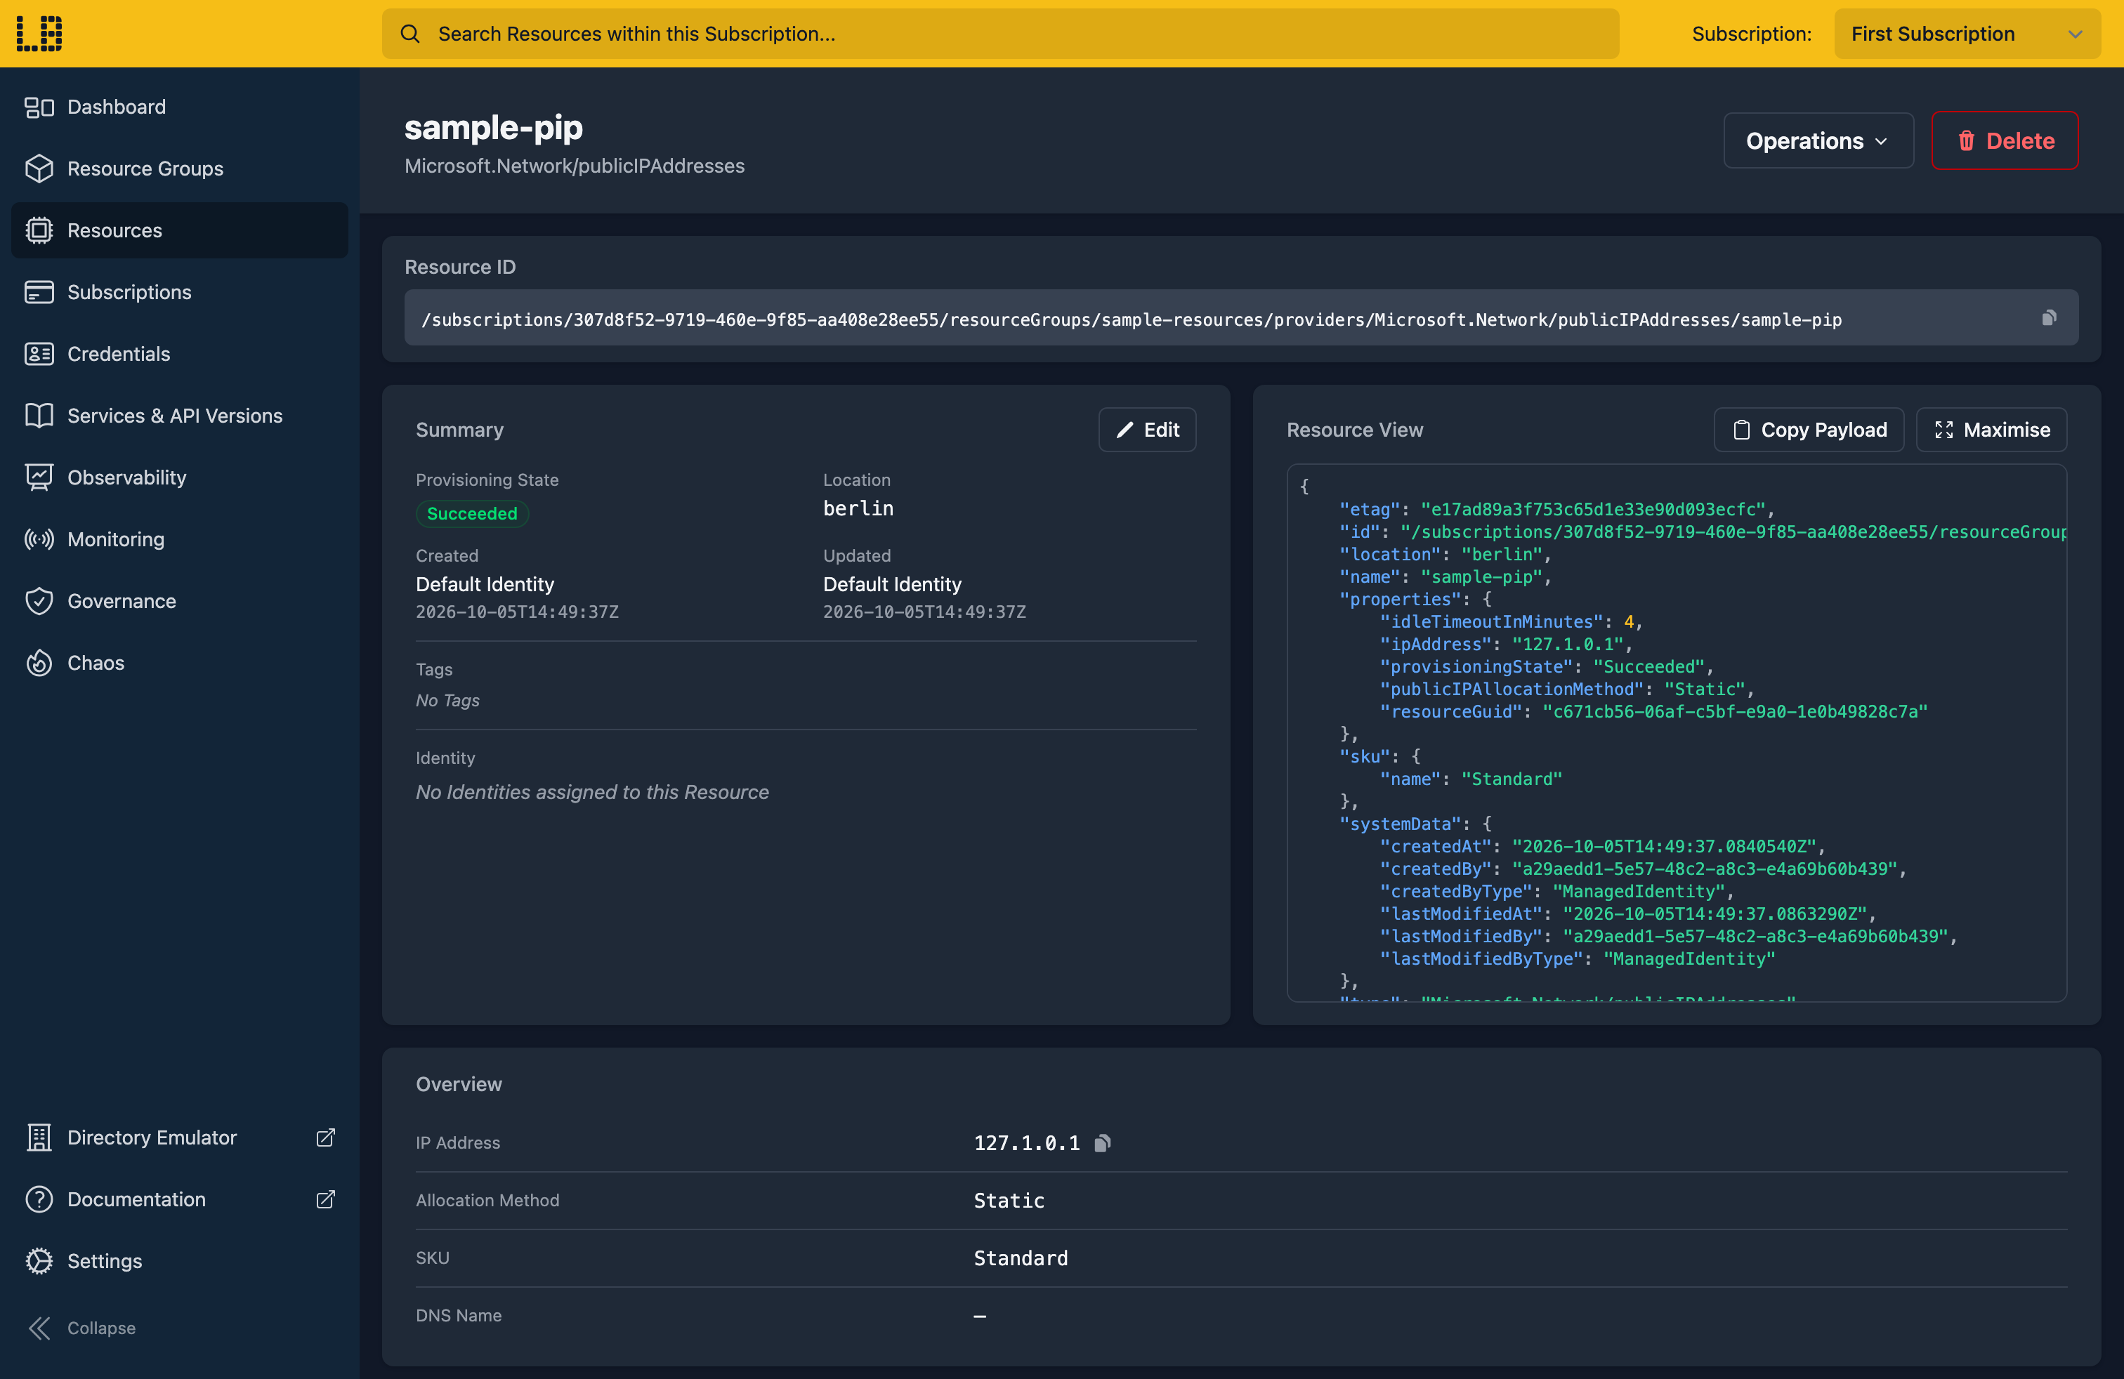The image size is (2124, 1379).
Task: Open Directory Emulator link in the sidebar
Action: (x=179, y=1137)
